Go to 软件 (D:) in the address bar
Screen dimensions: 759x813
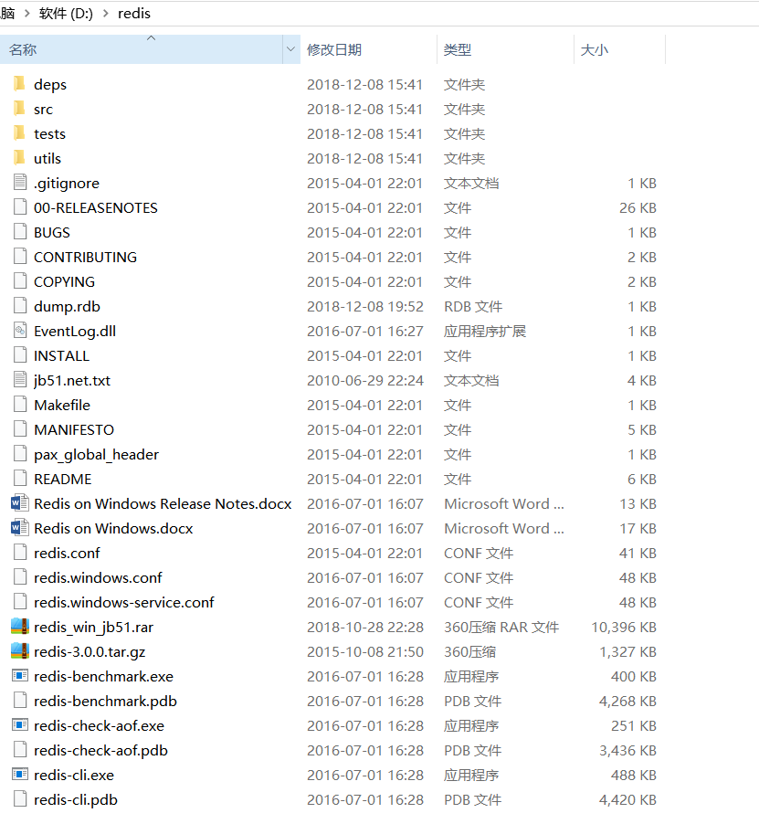pos(66,13)
